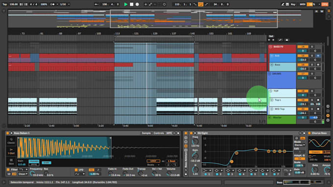The width and height of the screenshot is (333, 187).
Task: Enable draw mode pencil icon
Action: 283,4
